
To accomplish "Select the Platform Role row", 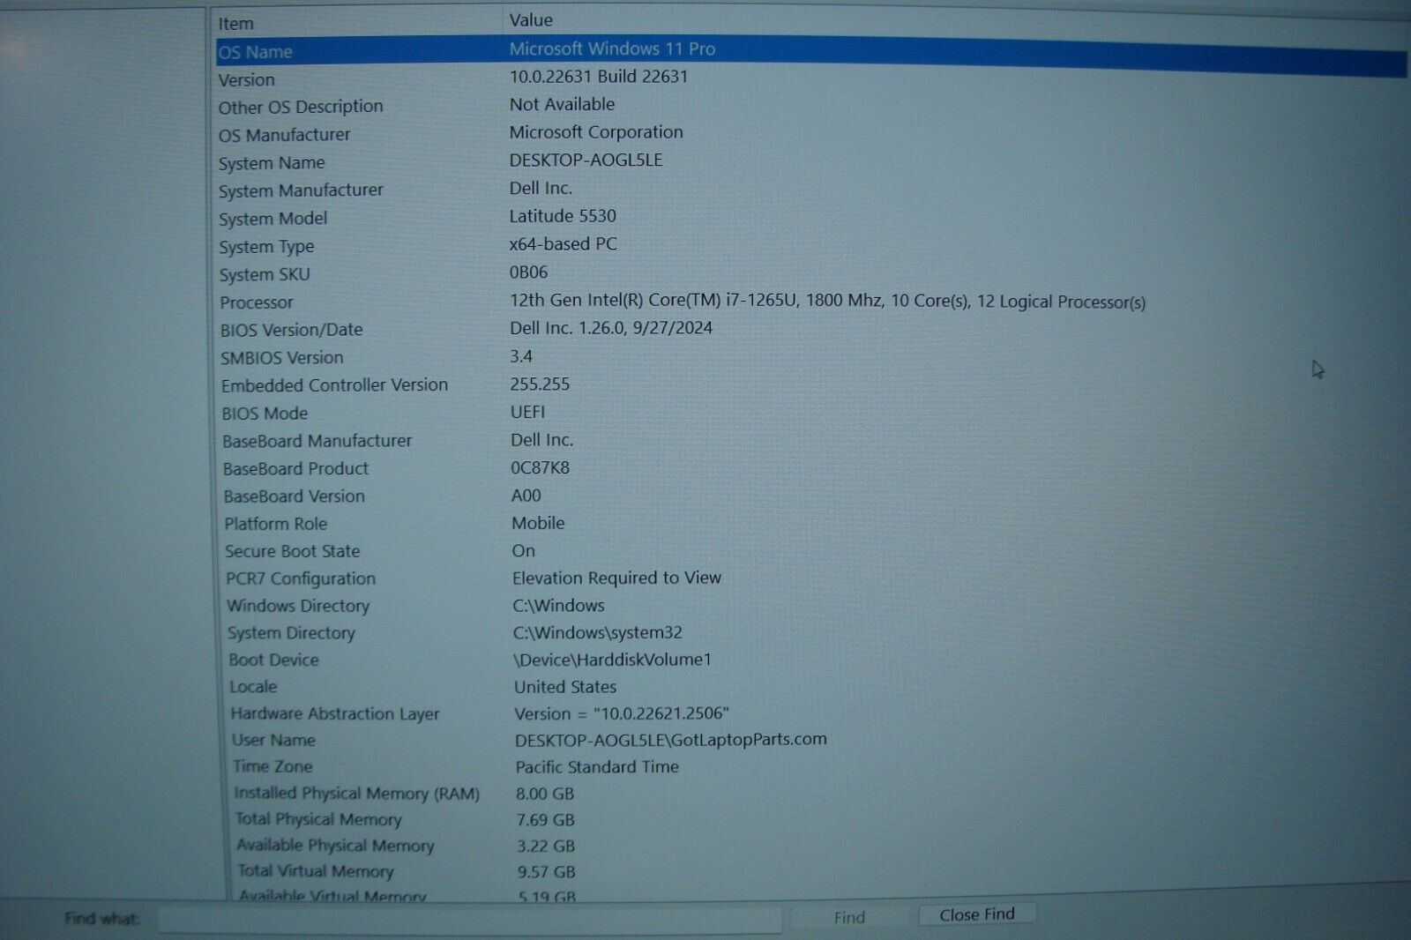I will [810, 524].
